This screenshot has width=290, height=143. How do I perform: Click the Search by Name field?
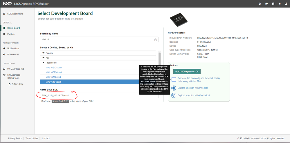(99, 39)
